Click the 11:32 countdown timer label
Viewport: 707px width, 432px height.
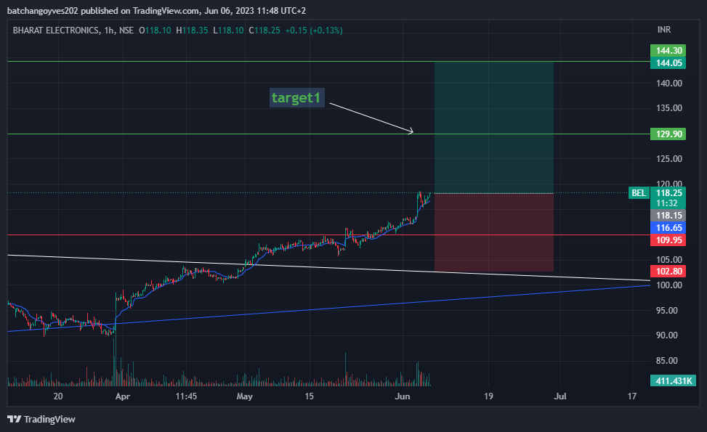667,203
